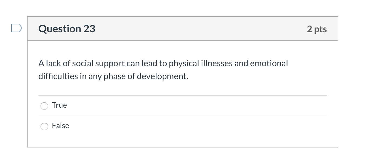Click empty space in the False answer row
The height and width of the screenshot is (162, 367).
click(x=189, y=126)
